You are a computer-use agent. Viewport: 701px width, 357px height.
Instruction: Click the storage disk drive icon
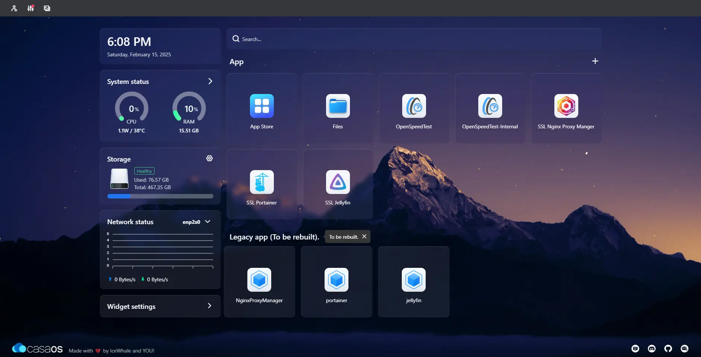pos(119,179)
